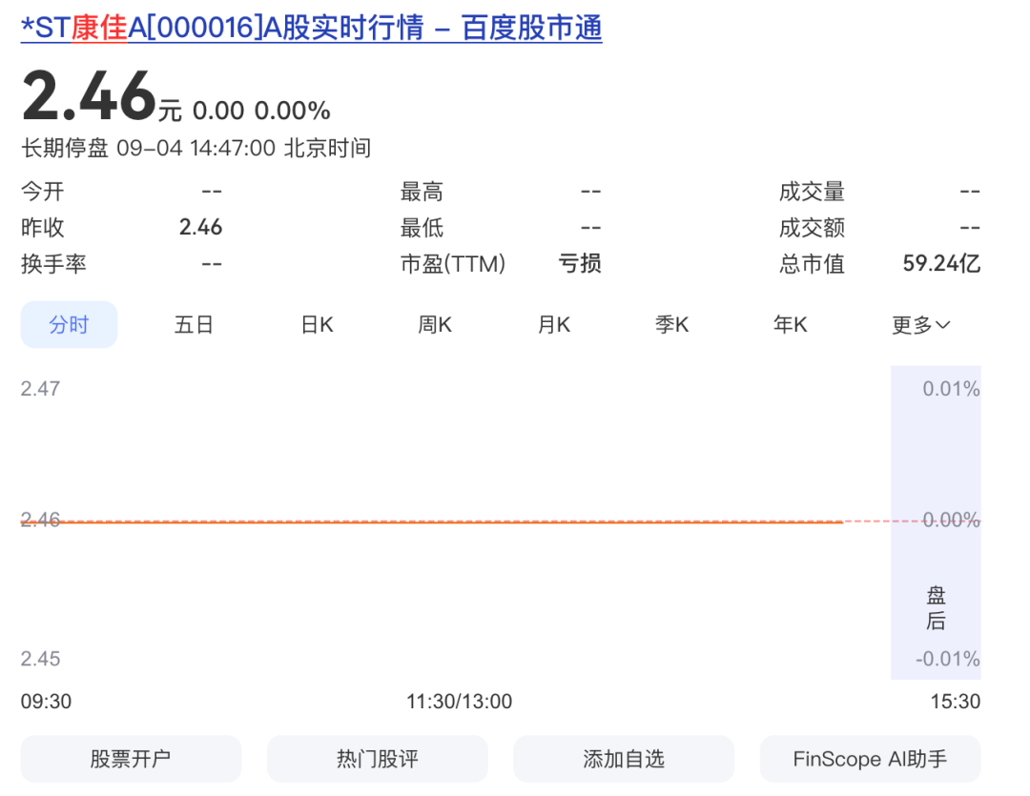Click the 添加自选 button
The width and height of the screenshot is (1030, 796).
pos(624,759)
